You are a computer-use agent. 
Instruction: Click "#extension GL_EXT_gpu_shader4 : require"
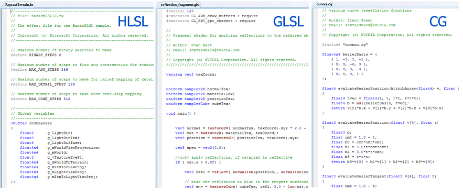pos(211,21)
